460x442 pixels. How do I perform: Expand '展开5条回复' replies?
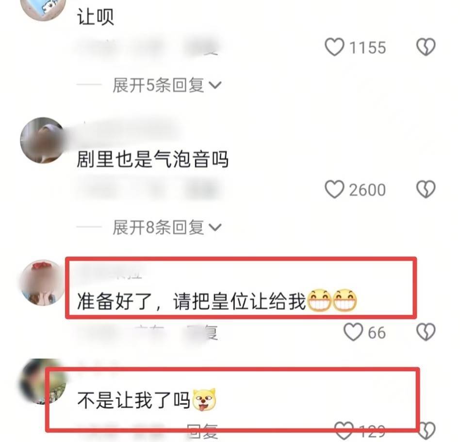166,85
